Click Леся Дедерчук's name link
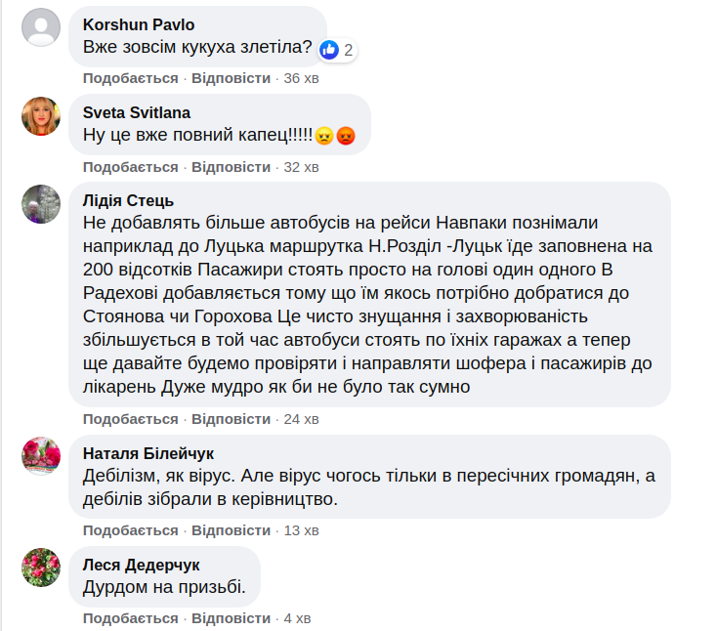 tap(142, 565)
